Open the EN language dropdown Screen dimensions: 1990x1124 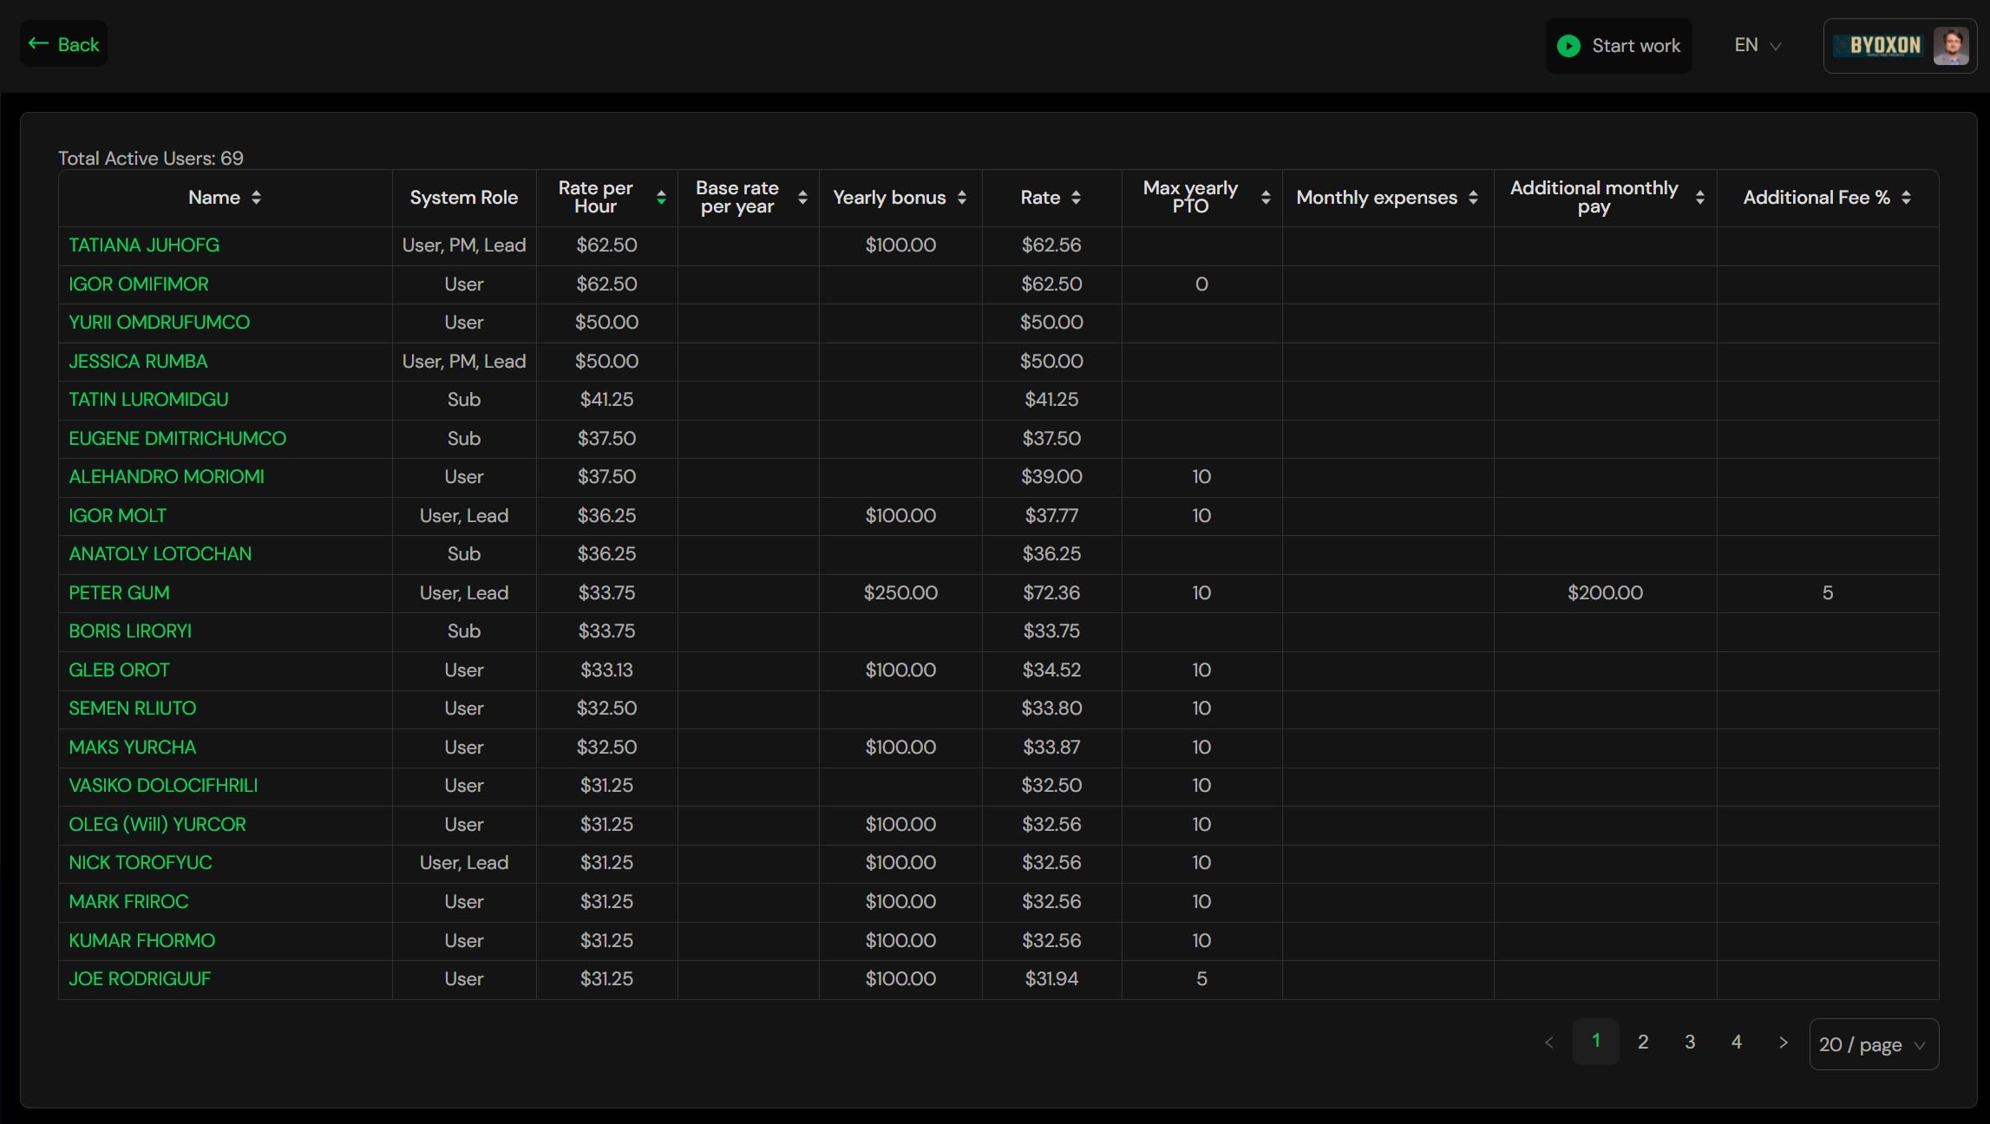[1758, 45]
